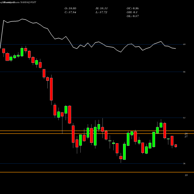
Task: Click the 66 price axis label
Action: coord(184,72)
